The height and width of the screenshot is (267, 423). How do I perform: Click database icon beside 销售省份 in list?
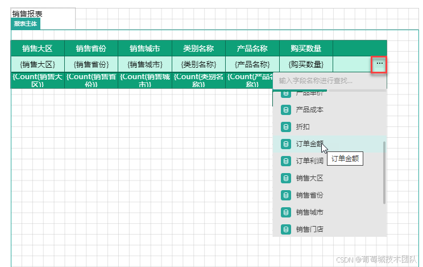286,195
